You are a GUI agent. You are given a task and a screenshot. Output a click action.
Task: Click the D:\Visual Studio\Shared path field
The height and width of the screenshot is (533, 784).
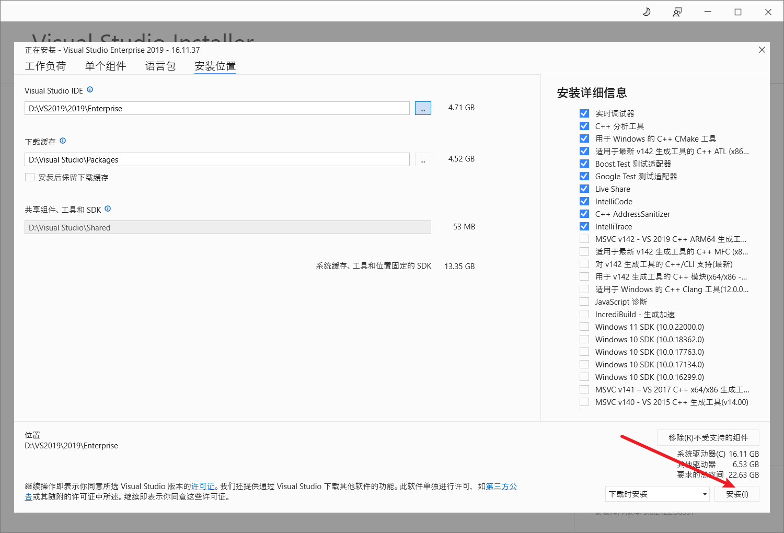(228, 227)
